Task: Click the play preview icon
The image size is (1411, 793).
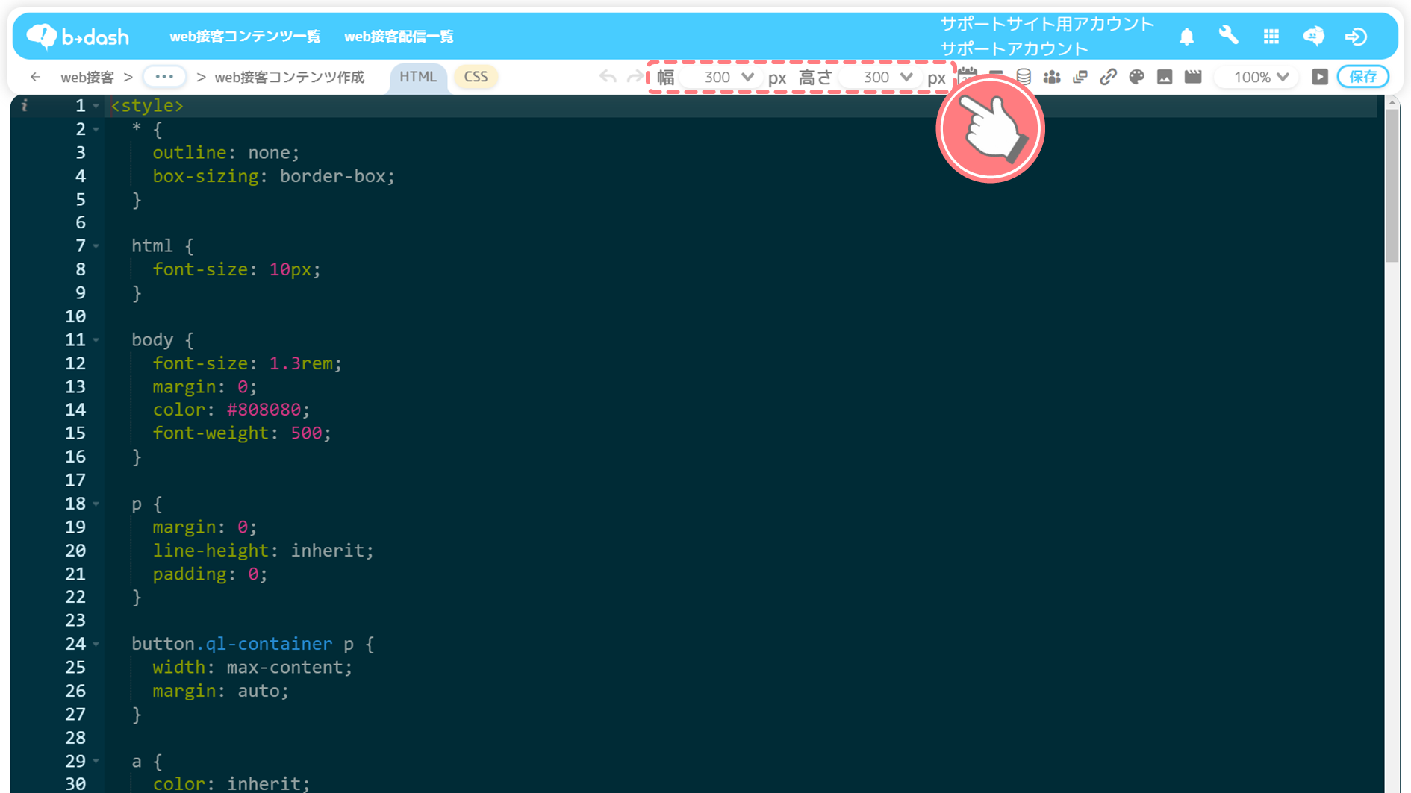Action: coord(1320,77)
